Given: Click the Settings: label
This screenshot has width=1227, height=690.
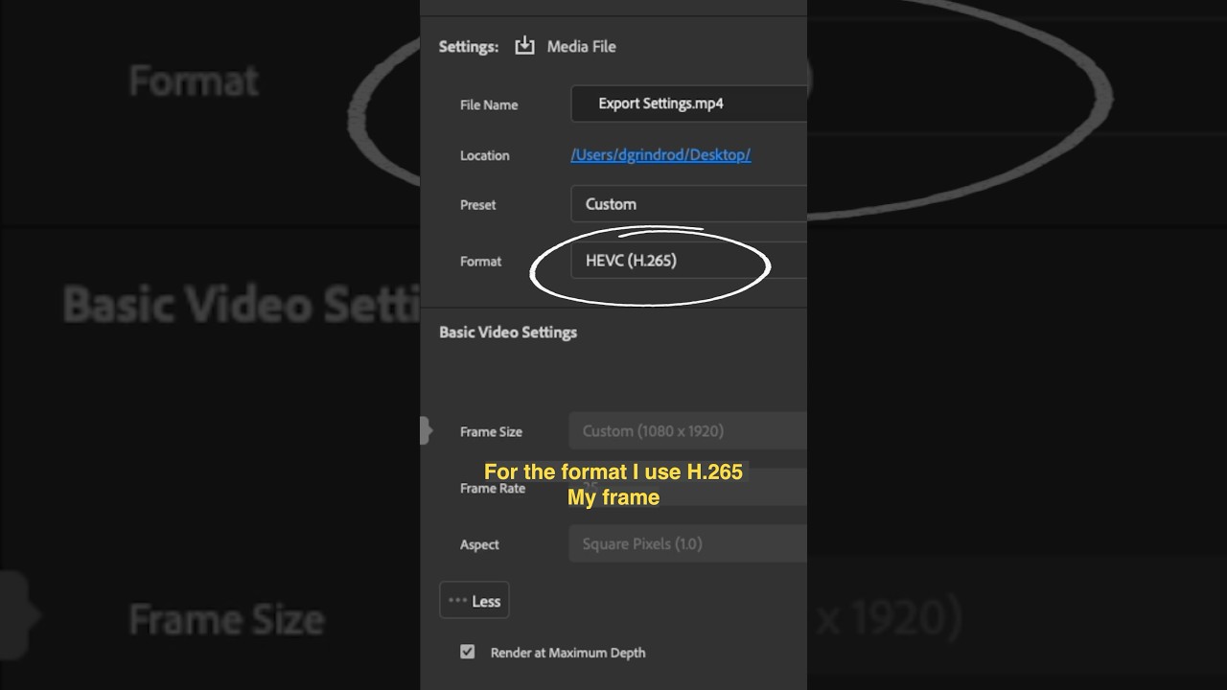Looking at the screenshot, I should tap(469, 46).
